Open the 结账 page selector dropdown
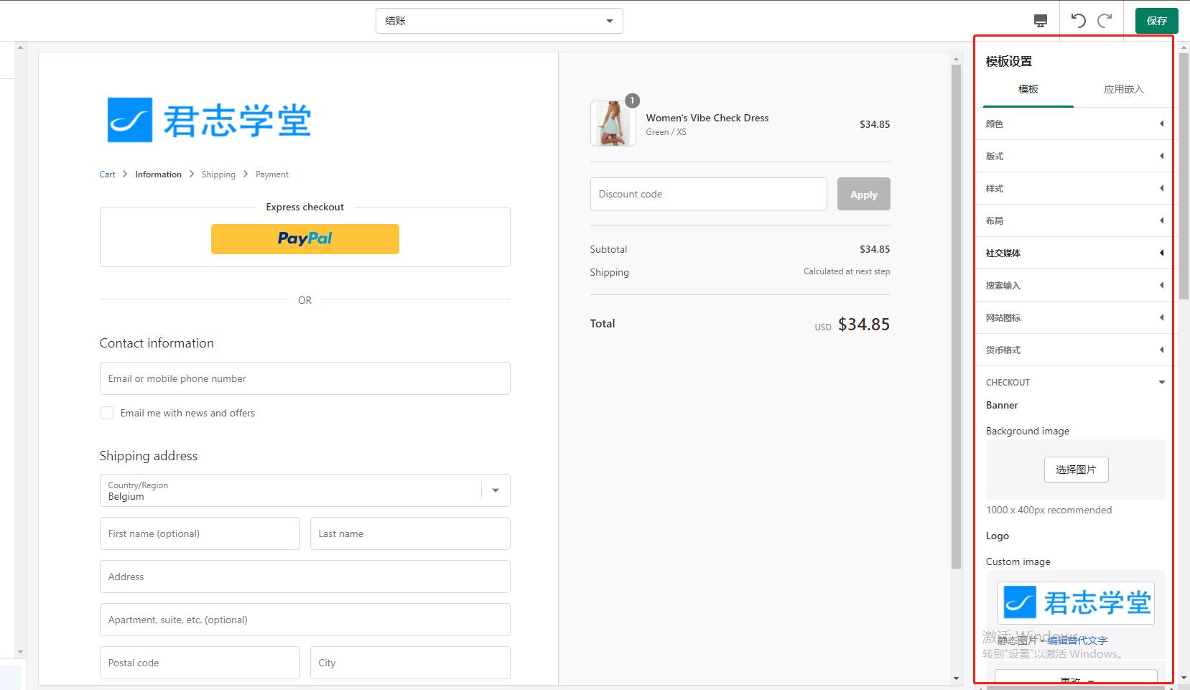Screen dimensions: 1190x690 pyautogui.click(x=499, y=21)
